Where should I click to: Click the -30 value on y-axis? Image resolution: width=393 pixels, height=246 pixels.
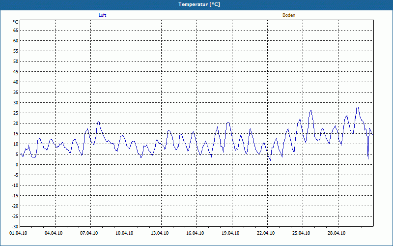[15, 227]
